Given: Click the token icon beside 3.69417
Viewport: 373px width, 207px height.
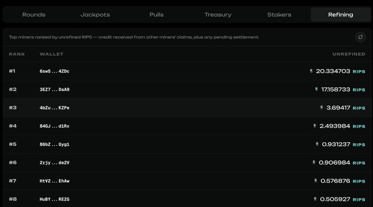Looking at the screenshot, I should 321,108.
